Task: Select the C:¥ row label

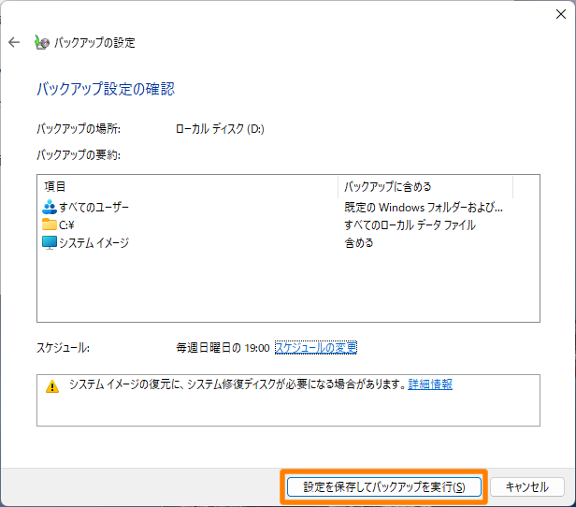Action: [x=67, y=225]
